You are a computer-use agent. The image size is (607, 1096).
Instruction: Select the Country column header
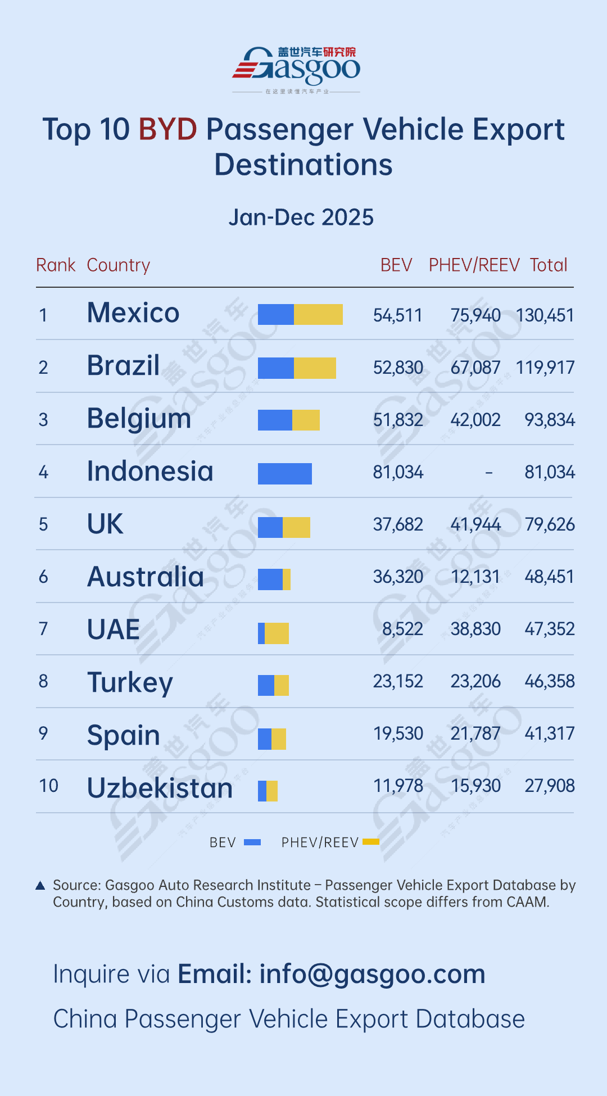pyautogui.click(x=119, y=265)
